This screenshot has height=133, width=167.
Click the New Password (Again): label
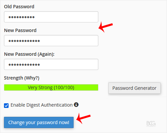pos(29,54)
